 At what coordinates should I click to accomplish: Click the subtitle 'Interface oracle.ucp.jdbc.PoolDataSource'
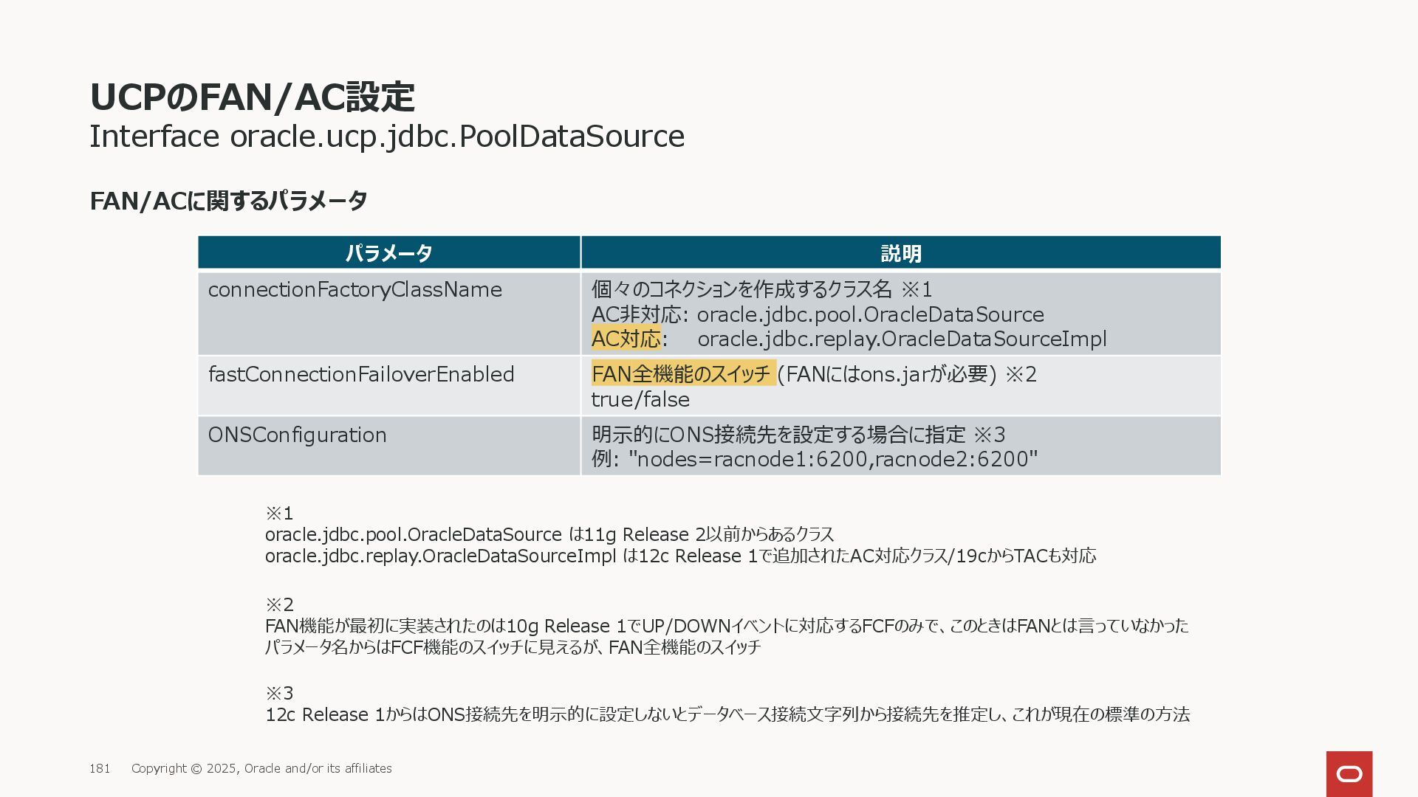point(387,137)
